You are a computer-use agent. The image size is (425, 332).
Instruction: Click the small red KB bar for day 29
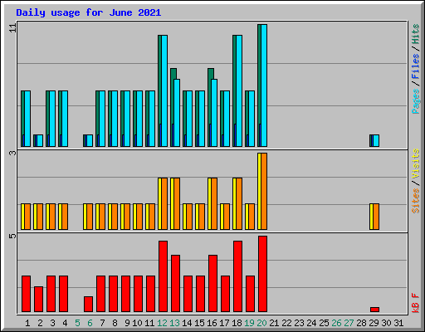[x=374, y=310]
